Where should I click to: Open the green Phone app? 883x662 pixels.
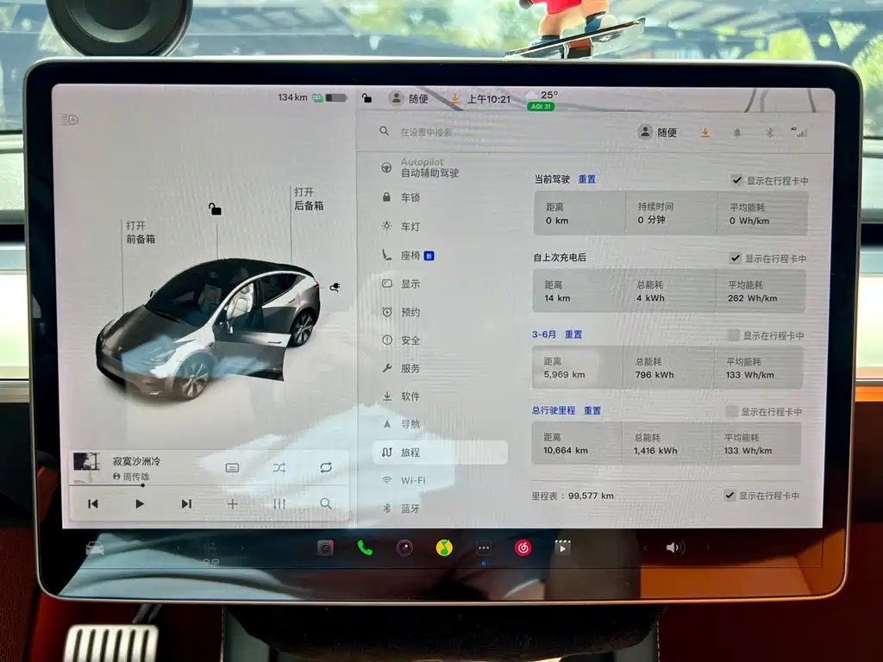pyautogui.click(x=365, y=547)
